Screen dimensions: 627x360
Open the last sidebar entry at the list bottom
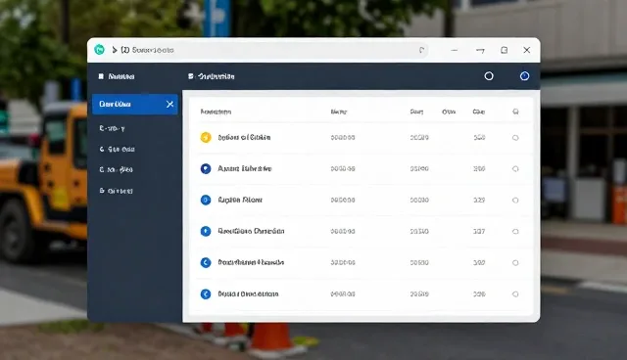coord(116,191)
